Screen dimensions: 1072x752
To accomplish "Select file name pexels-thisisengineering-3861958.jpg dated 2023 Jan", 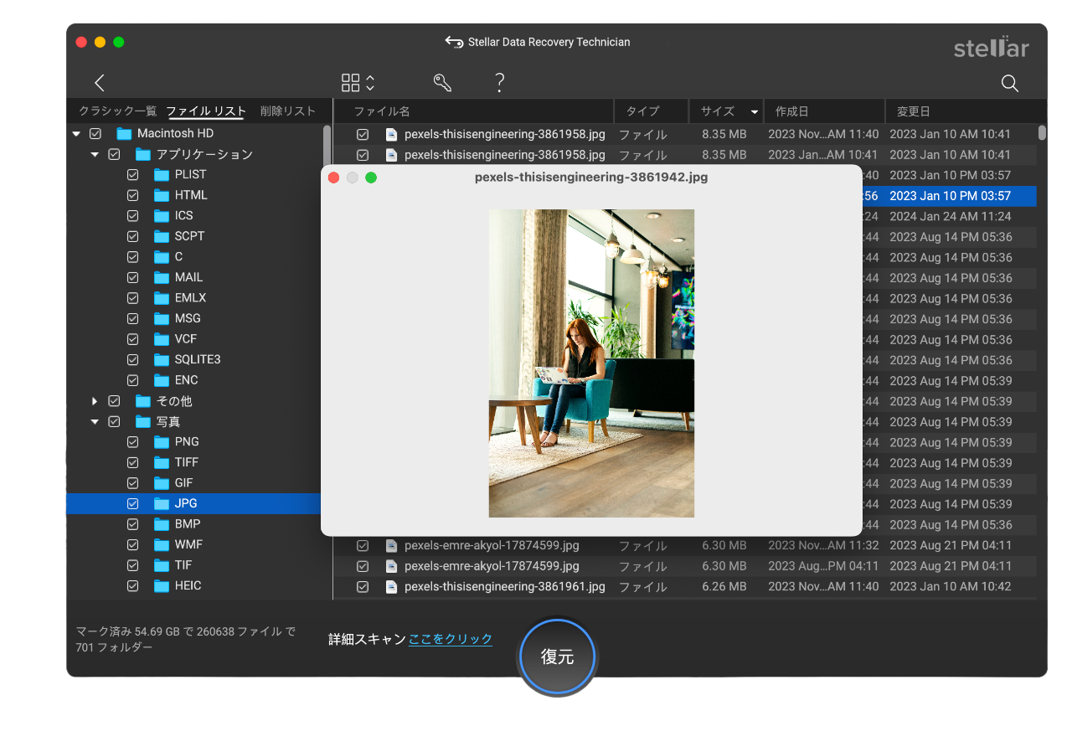I will click(x=504, y=155).
